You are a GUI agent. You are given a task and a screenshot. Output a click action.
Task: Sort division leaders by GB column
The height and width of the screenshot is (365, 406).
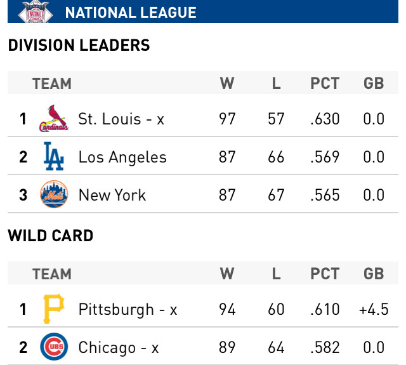tap(374, 83)
